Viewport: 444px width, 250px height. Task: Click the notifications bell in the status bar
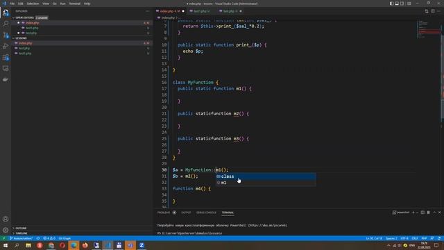pos(439,238)
